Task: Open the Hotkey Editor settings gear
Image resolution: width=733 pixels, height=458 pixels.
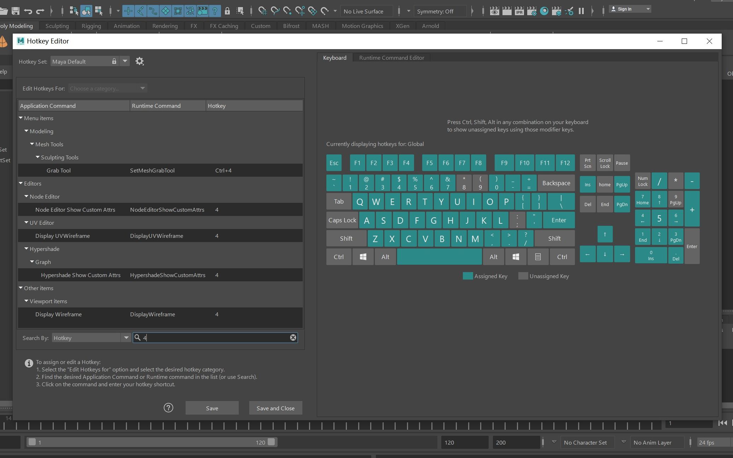Action: click(139, 61)
